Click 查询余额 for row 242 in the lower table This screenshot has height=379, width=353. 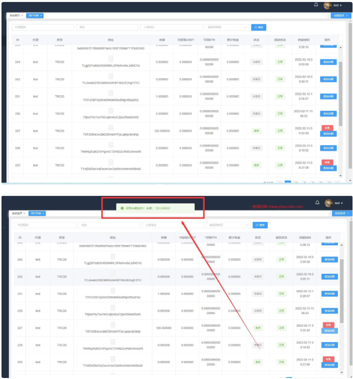(330, 276)
